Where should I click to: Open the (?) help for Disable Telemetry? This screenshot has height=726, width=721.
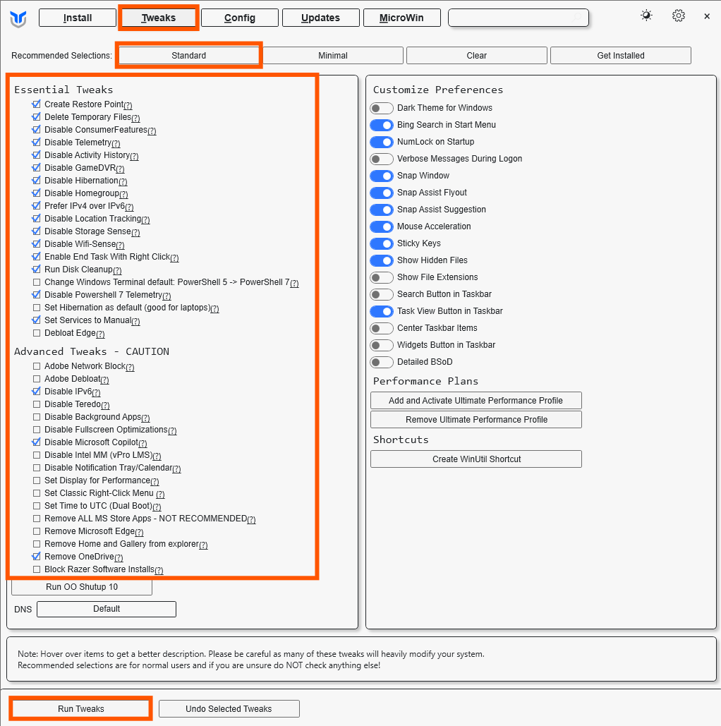click(x=116, y=143)
